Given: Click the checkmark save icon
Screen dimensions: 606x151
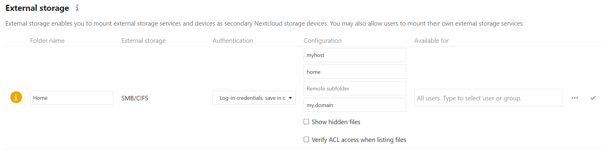Looking at the screenshot, I should point(593,98).
